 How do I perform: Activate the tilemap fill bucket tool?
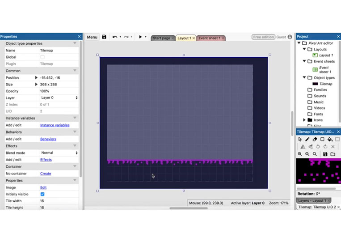point(330,139)
